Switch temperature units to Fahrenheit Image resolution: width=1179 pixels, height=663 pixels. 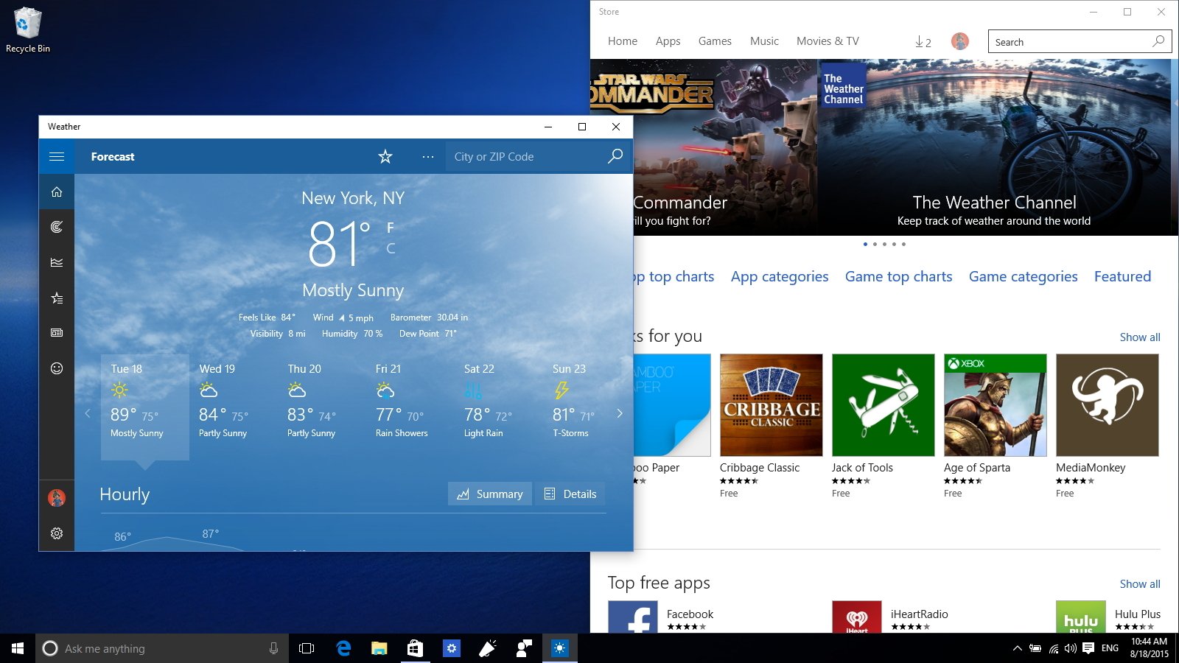coord(391,228)
